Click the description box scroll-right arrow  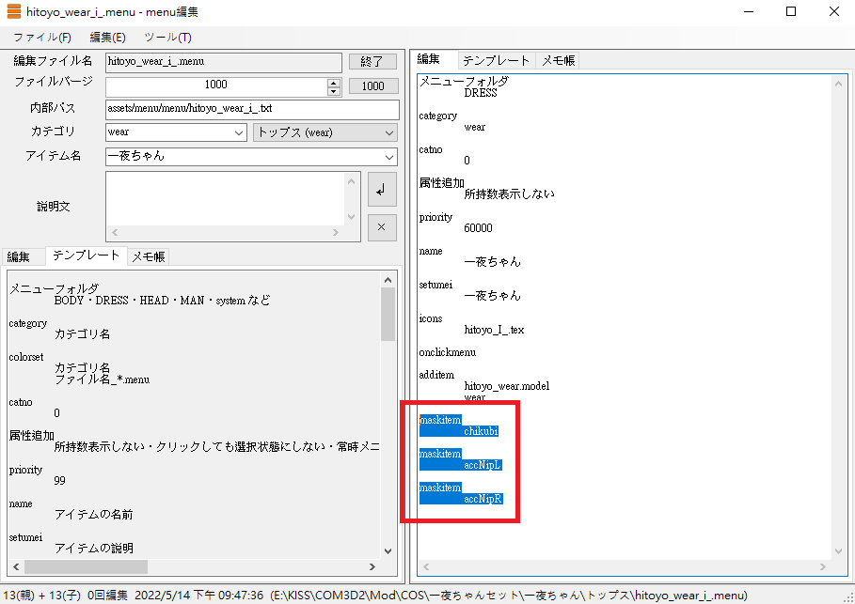coord(336,233)
